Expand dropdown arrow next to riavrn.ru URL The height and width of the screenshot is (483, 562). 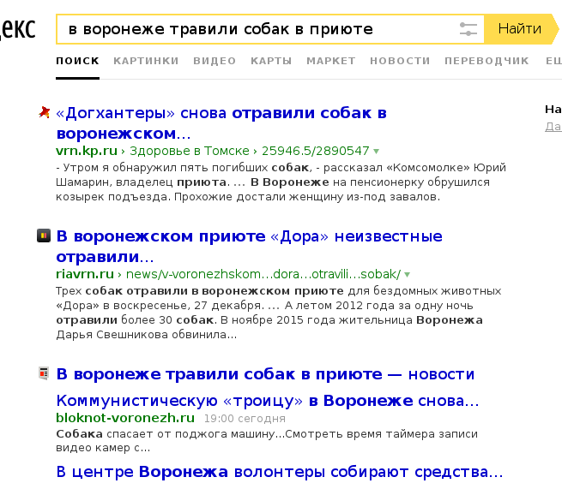(x=408, y=275)
